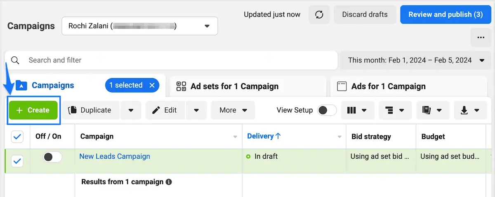This screenshot has height=197, width=495.
Task: Click the refresh data icon
Action: 319,15
